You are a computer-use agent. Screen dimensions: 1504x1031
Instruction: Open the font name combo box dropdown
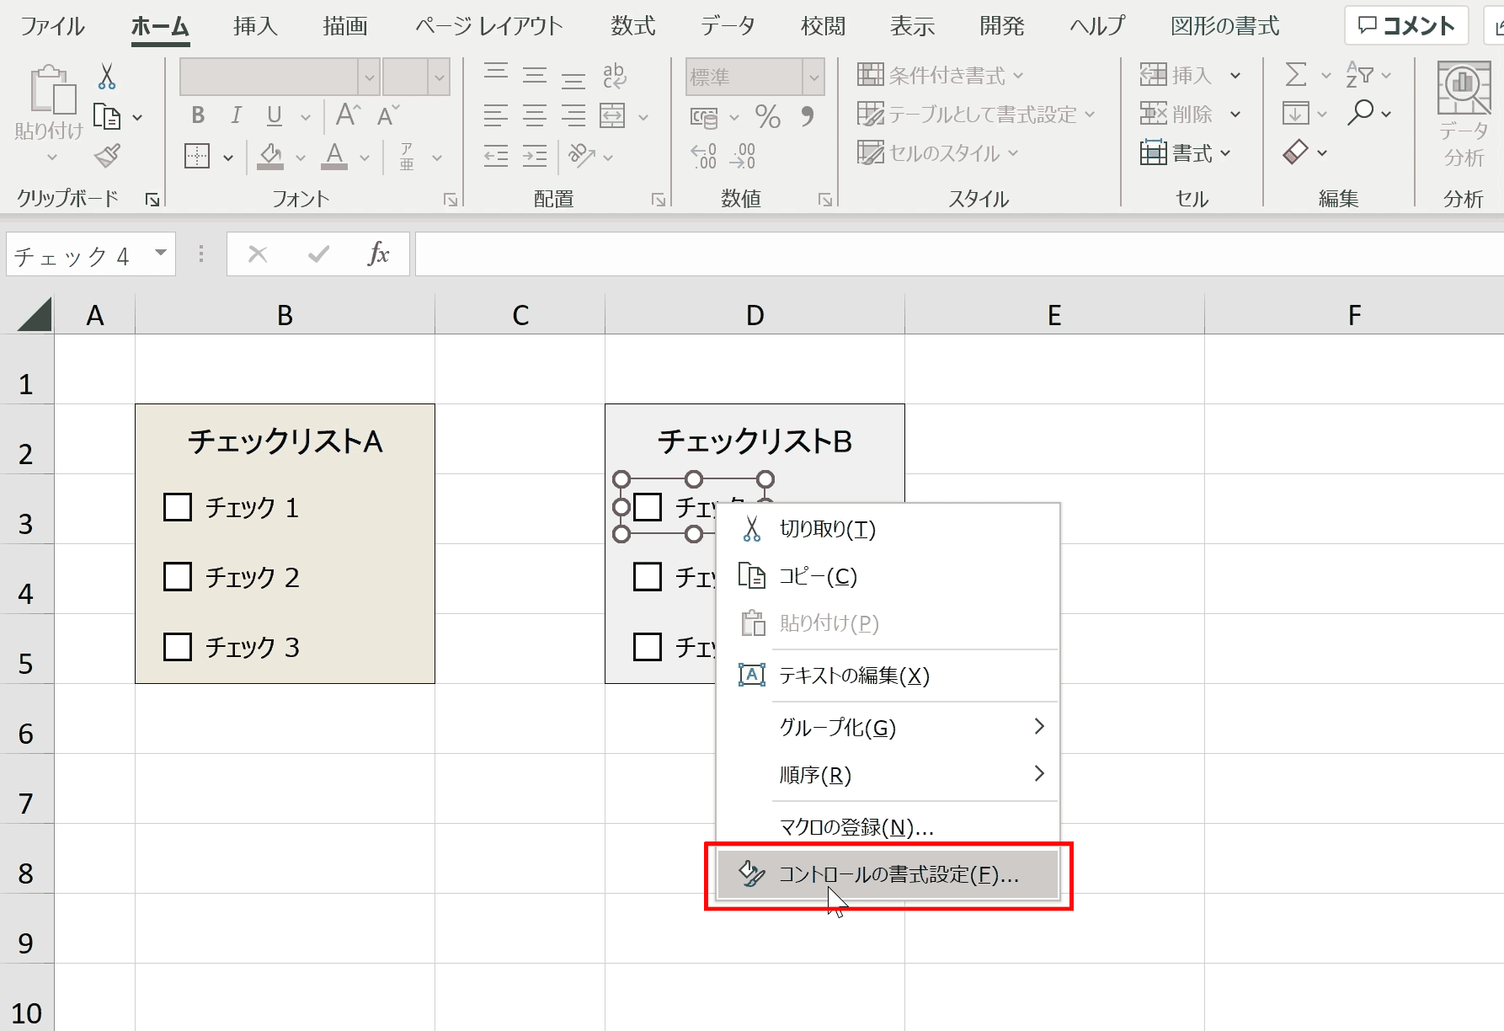pos(369,77)
